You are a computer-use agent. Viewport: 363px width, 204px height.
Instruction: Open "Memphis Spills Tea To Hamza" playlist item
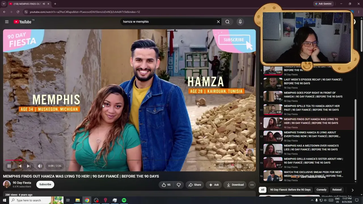(x=307, y=110)
